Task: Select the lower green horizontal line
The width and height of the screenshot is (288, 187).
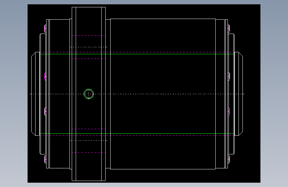Action: pos(137,134)
